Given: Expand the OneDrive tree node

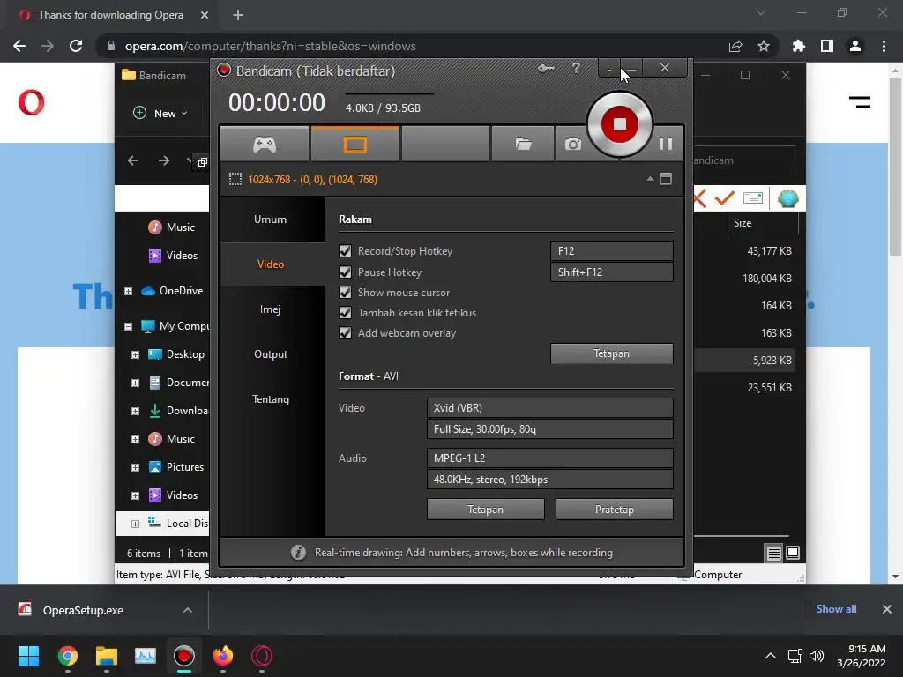Looking at the screenshot, I should tap(129, 291).
